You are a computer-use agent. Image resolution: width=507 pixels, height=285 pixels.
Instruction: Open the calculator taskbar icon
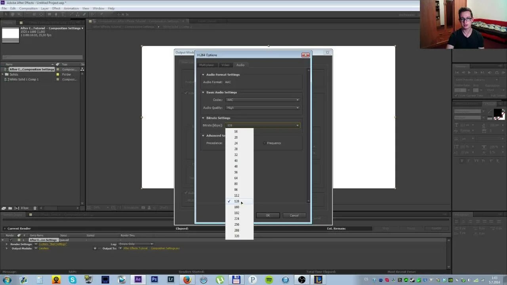40,280
